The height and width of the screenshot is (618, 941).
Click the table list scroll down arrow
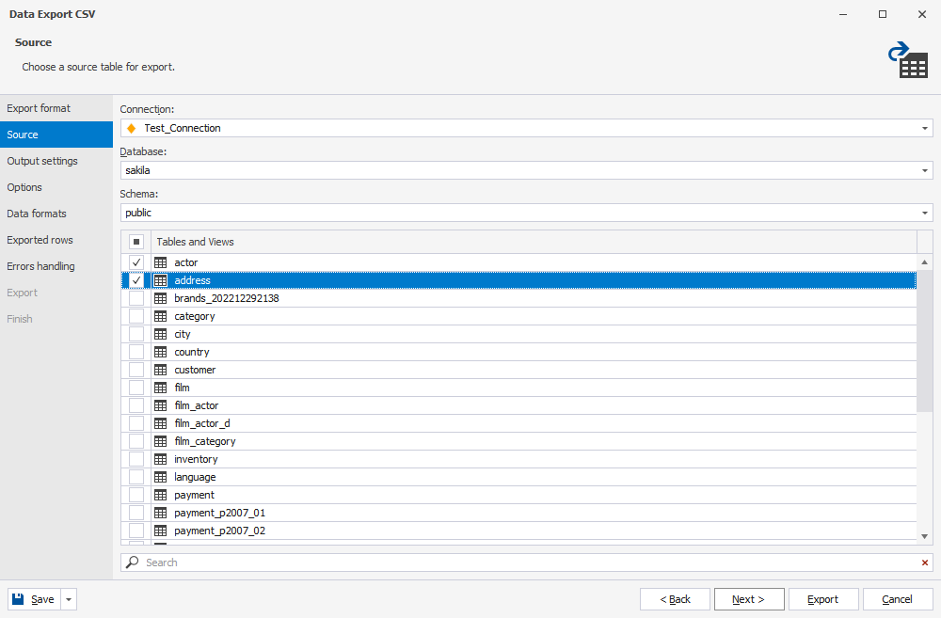click(x=924, y=536)
